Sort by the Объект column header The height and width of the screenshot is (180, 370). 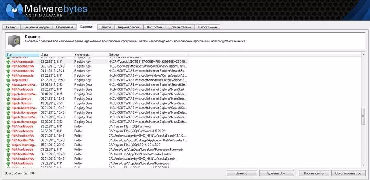(x=148, y=55)
